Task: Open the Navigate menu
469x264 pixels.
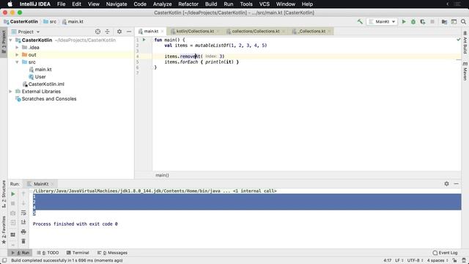Action: [117, 4]
